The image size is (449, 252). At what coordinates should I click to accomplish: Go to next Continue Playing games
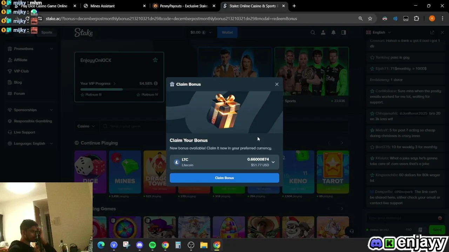[x=342, y=143]
